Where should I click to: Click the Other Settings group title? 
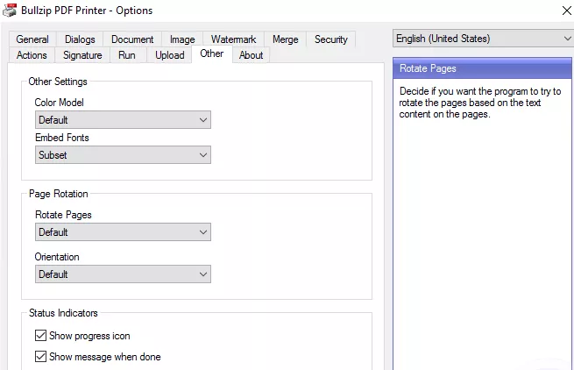[58, 82]
